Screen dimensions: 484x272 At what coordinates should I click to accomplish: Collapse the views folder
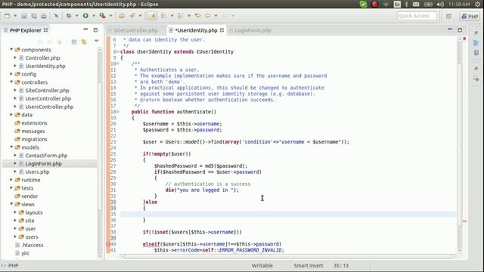click(x=11, y=204)
